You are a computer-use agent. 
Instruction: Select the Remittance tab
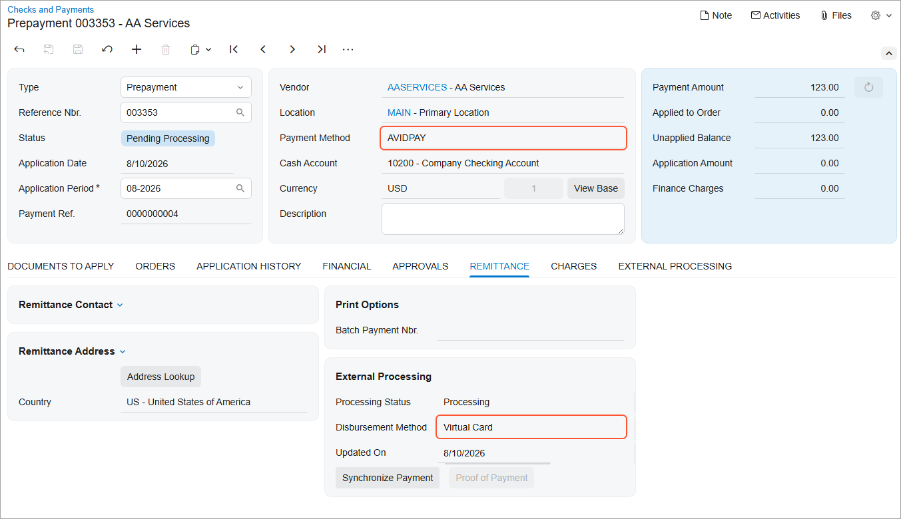[499, 266]
